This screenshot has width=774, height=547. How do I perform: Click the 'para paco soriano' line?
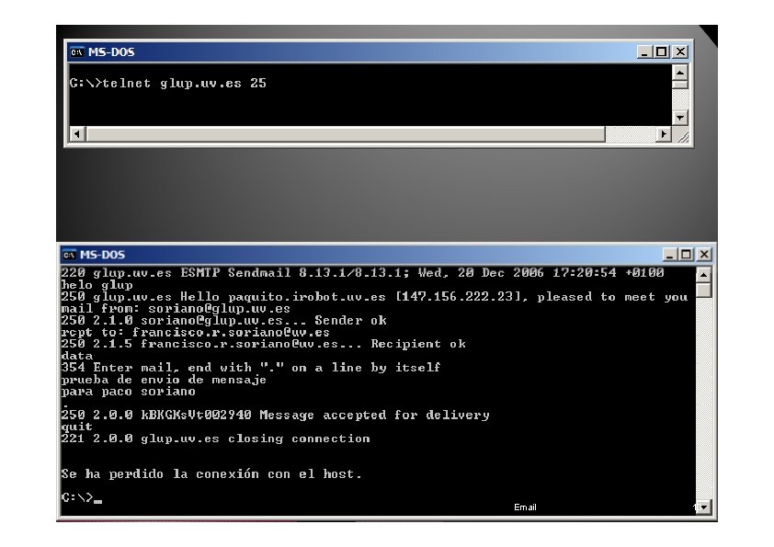coord(129,392)
